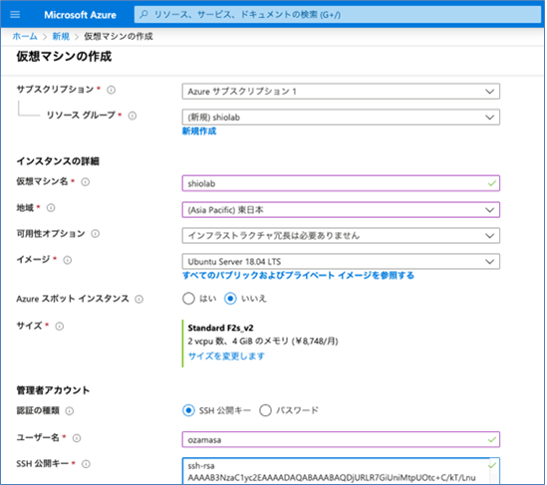Show info for SSH 公開キー
Viewport: 547px width, 485px height.
pos(86,464)
